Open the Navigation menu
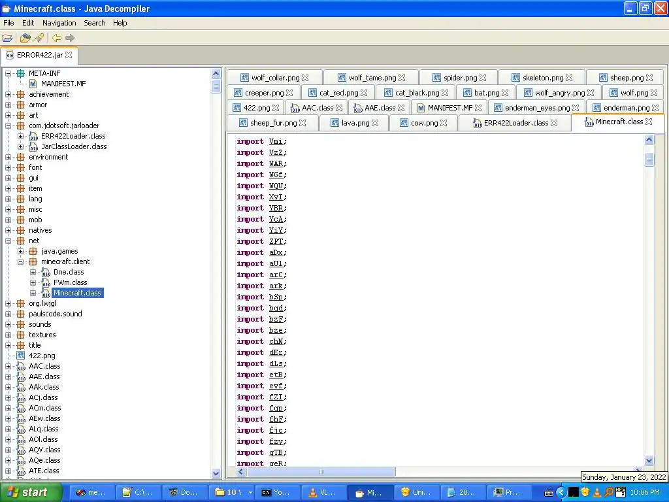Viewport: 669px width, 502px height. click(x=59, y=23)
